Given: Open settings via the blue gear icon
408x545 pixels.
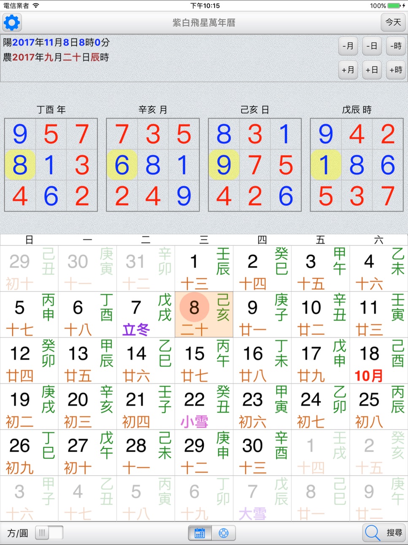Looking at the screenshot, I should tap(12, 22).
